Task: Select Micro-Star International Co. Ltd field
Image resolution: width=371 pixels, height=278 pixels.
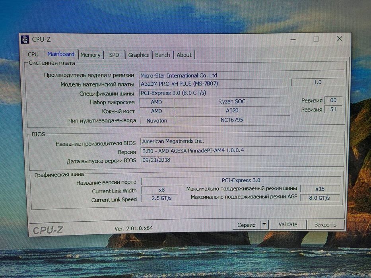Action: (241, 75)
